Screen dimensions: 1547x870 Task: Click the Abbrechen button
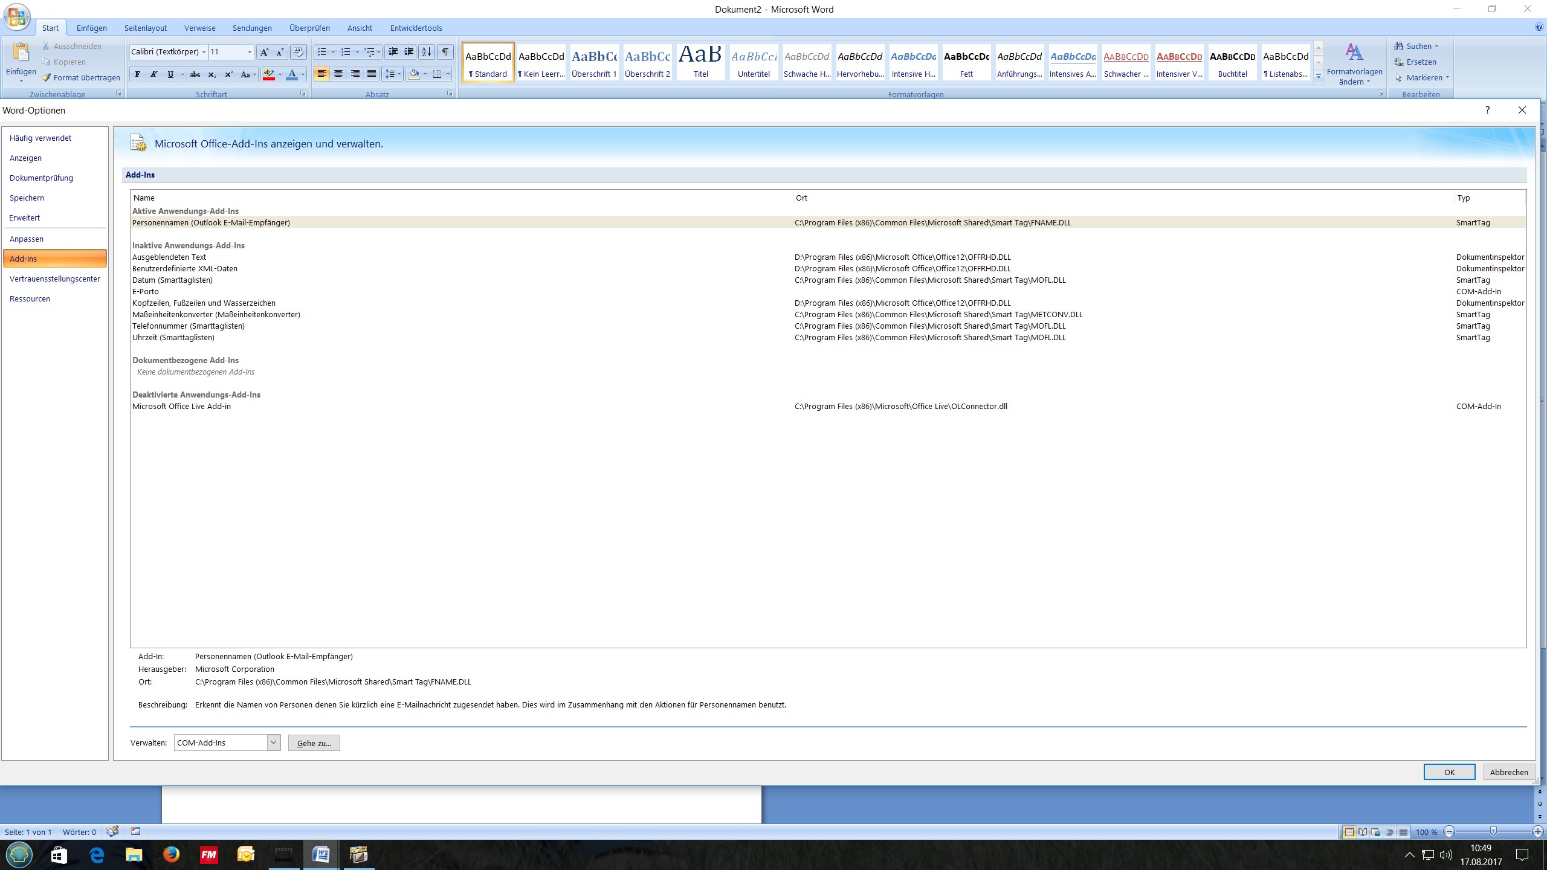click(x=1508, y=772)
